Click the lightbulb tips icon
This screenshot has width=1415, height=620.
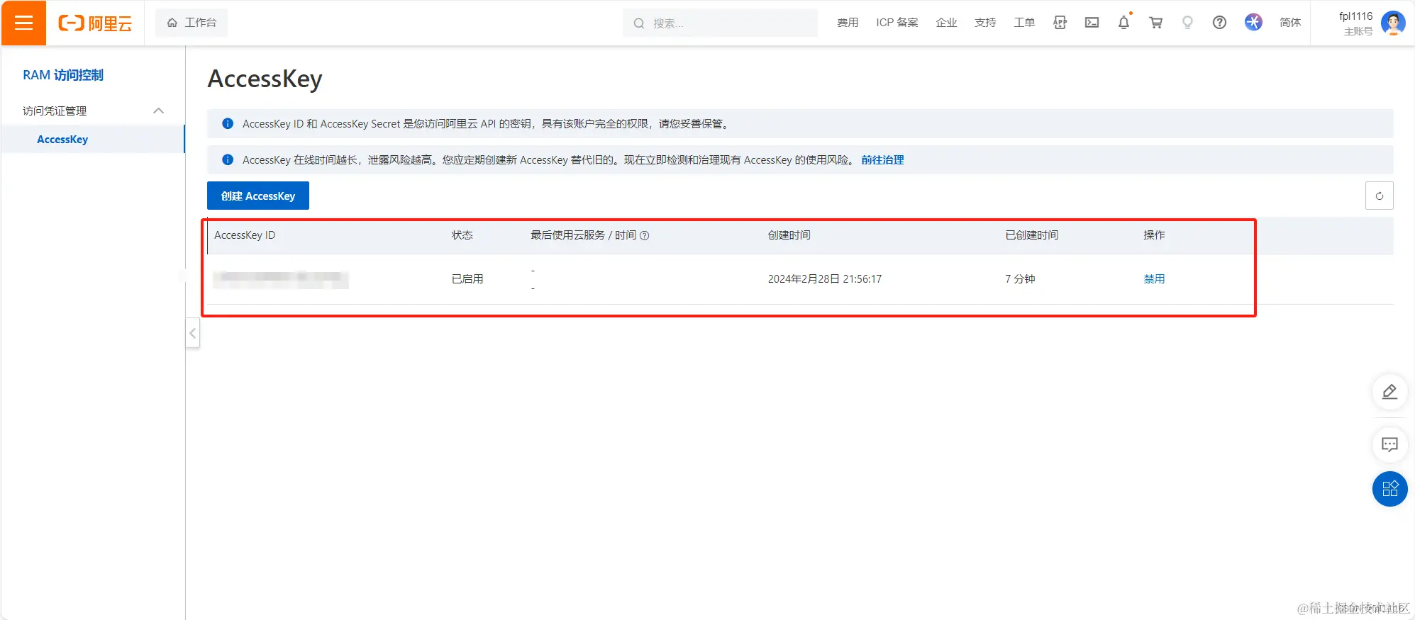click(1187, 23)
